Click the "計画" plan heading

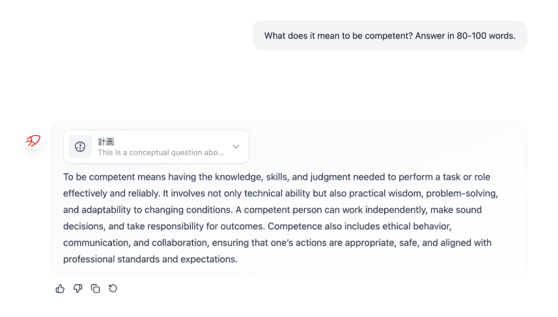[106, 141]
